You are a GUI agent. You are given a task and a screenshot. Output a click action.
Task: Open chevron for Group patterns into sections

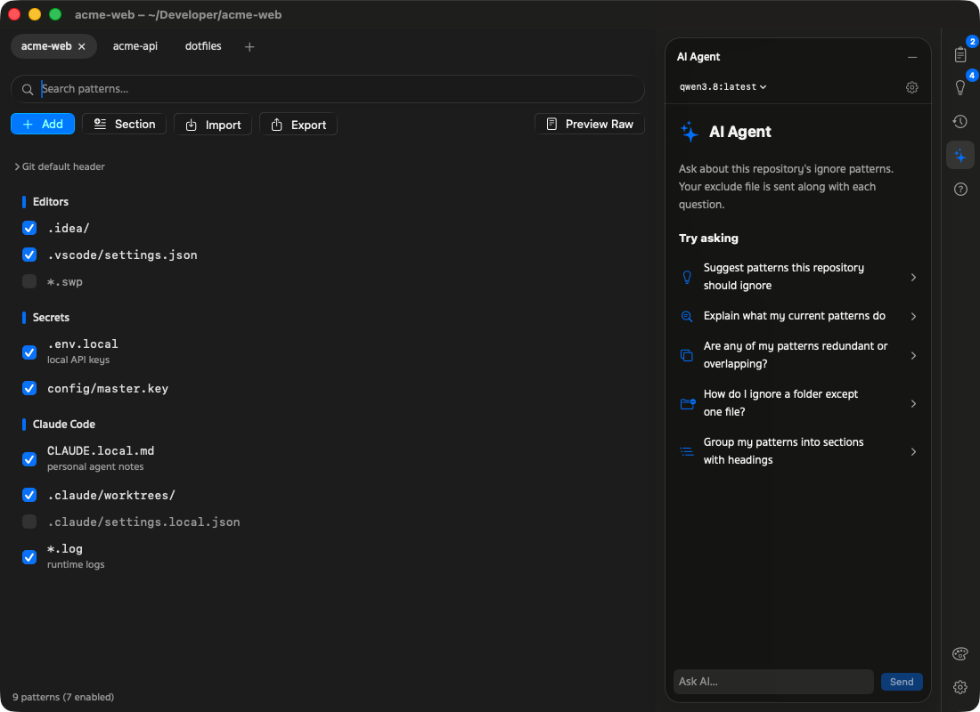pos(913,451)
